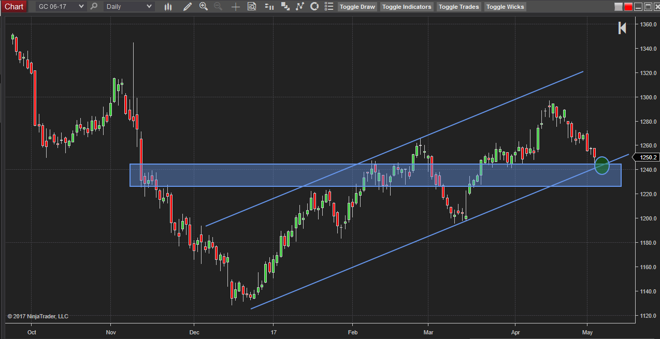
Task: Click the Dec label on time axis
Action: click(194, 332)
